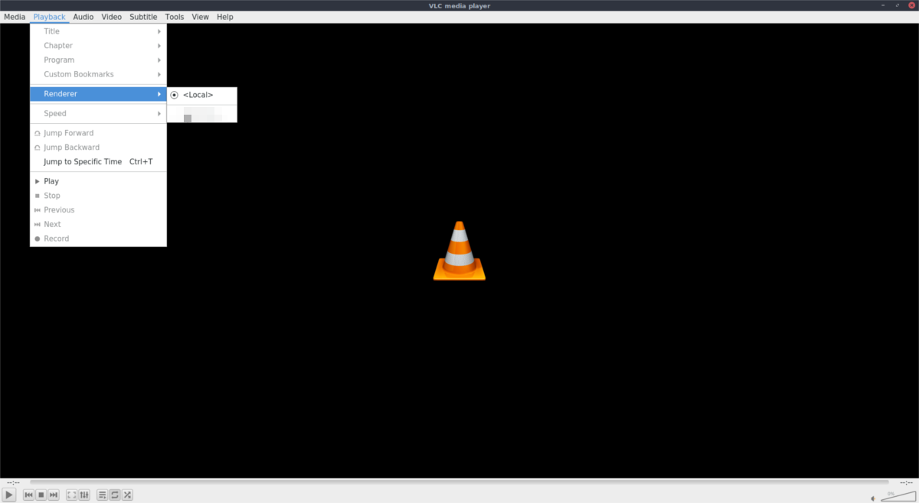This screenshot has width=919, height=503.
Task: Click the stop playback button in bottom toolbar
Action: click(x=41, y=495)
